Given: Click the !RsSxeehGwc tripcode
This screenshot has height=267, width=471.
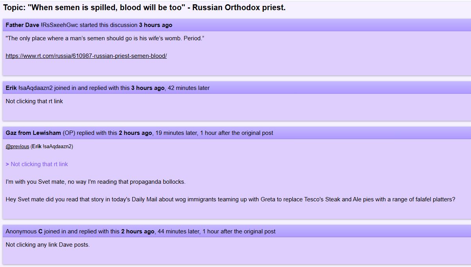Looking at the screenshot, I should pos(59,25).
